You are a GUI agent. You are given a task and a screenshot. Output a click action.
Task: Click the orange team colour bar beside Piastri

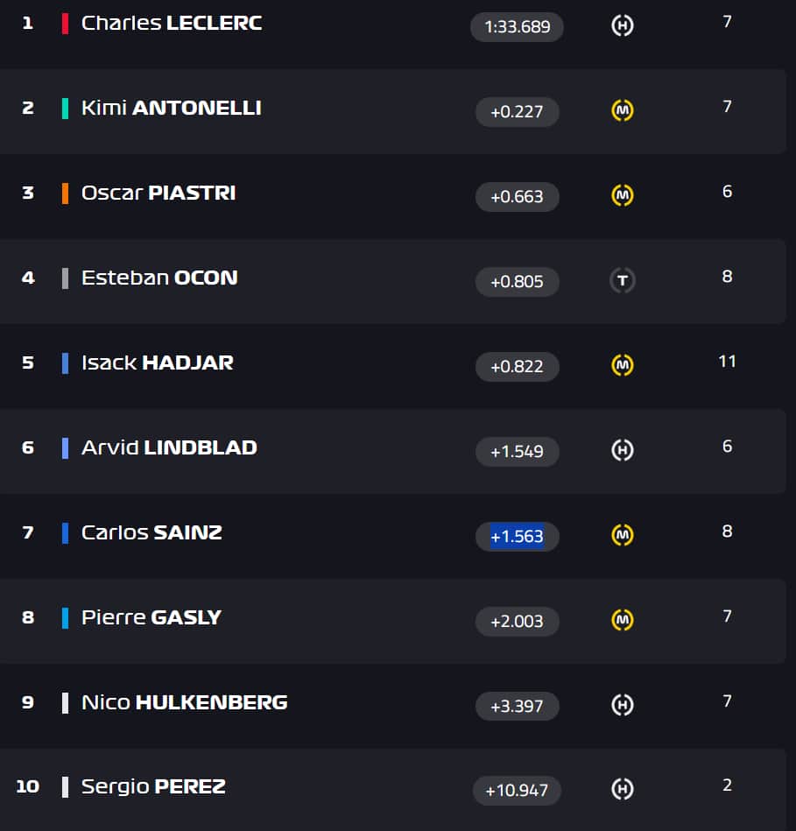click(65, 194)
